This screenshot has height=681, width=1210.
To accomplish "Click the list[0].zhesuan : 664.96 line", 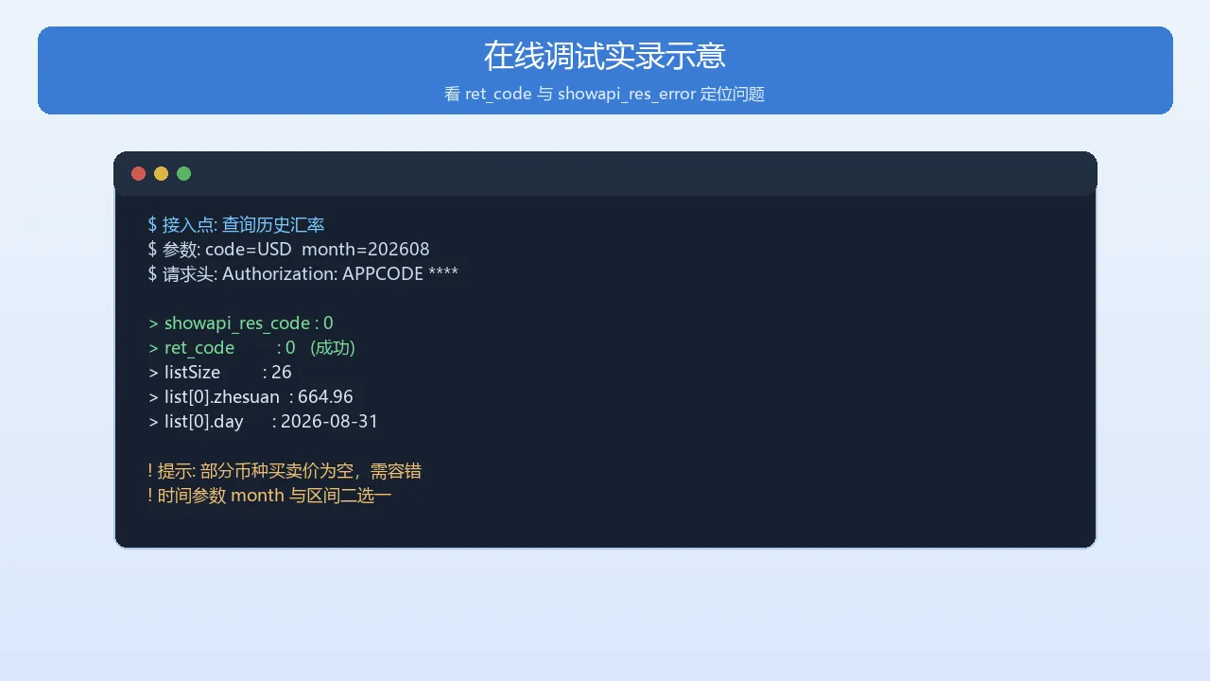I will [x=251, y=397].
